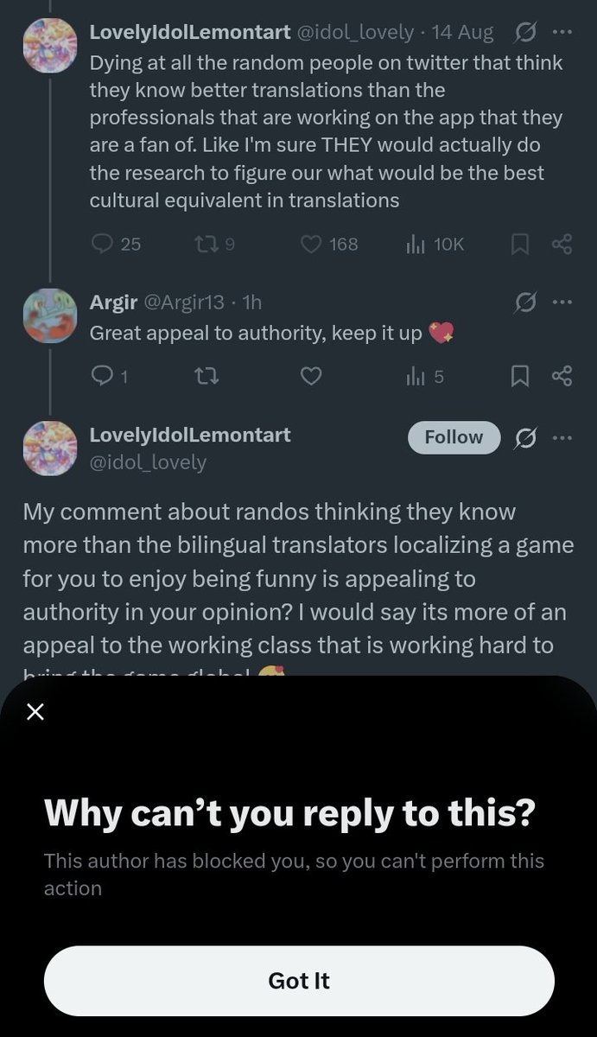The height and width of the screenshot is (1037, 597).
Task: Dismiss dialog with Got It button
Action: [x=299, y=981]
